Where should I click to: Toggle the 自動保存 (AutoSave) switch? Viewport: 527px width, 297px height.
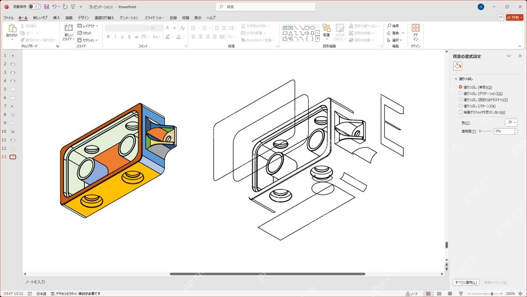(35, 7)
